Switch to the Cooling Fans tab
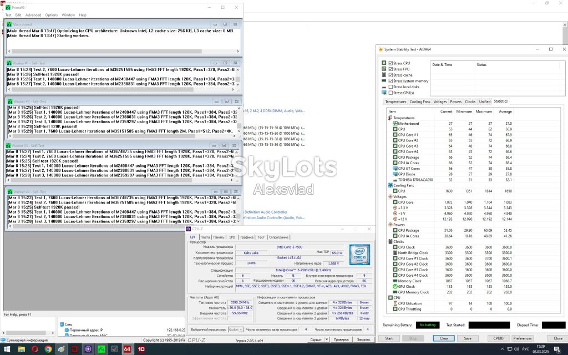 click(x=420, y=102)
